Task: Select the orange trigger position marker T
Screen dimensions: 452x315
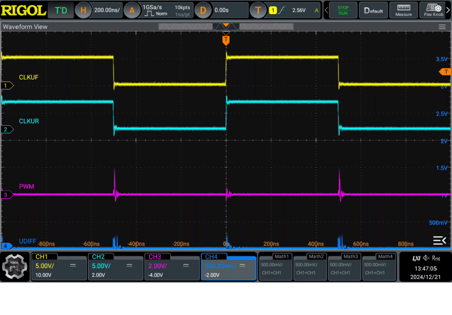Action: point(226,40)
